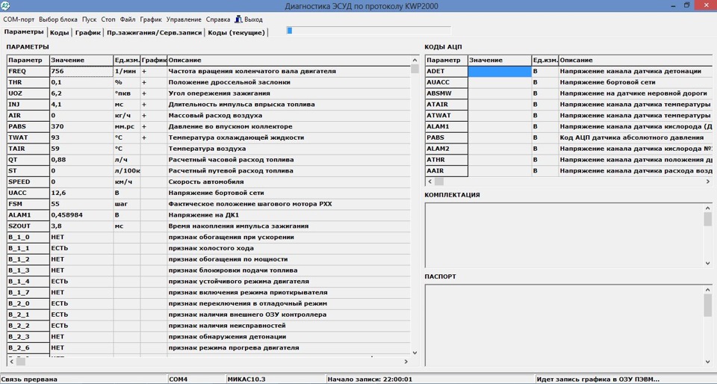Click the Ед.изм. header in parameters table

click(127, 60)
